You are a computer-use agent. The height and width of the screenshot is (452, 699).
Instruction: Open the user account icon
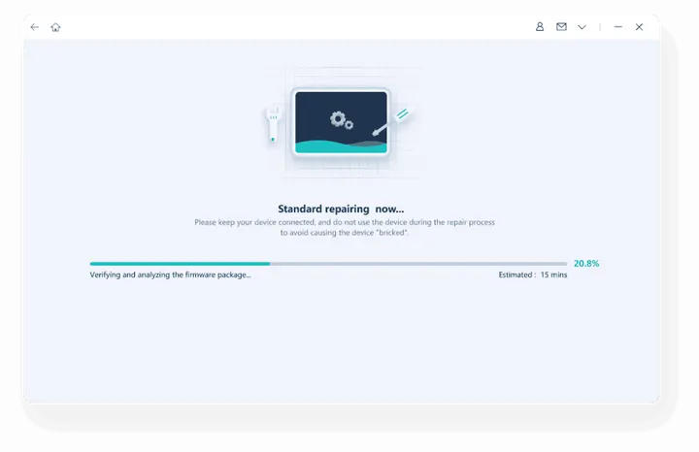tap(540, 27)
